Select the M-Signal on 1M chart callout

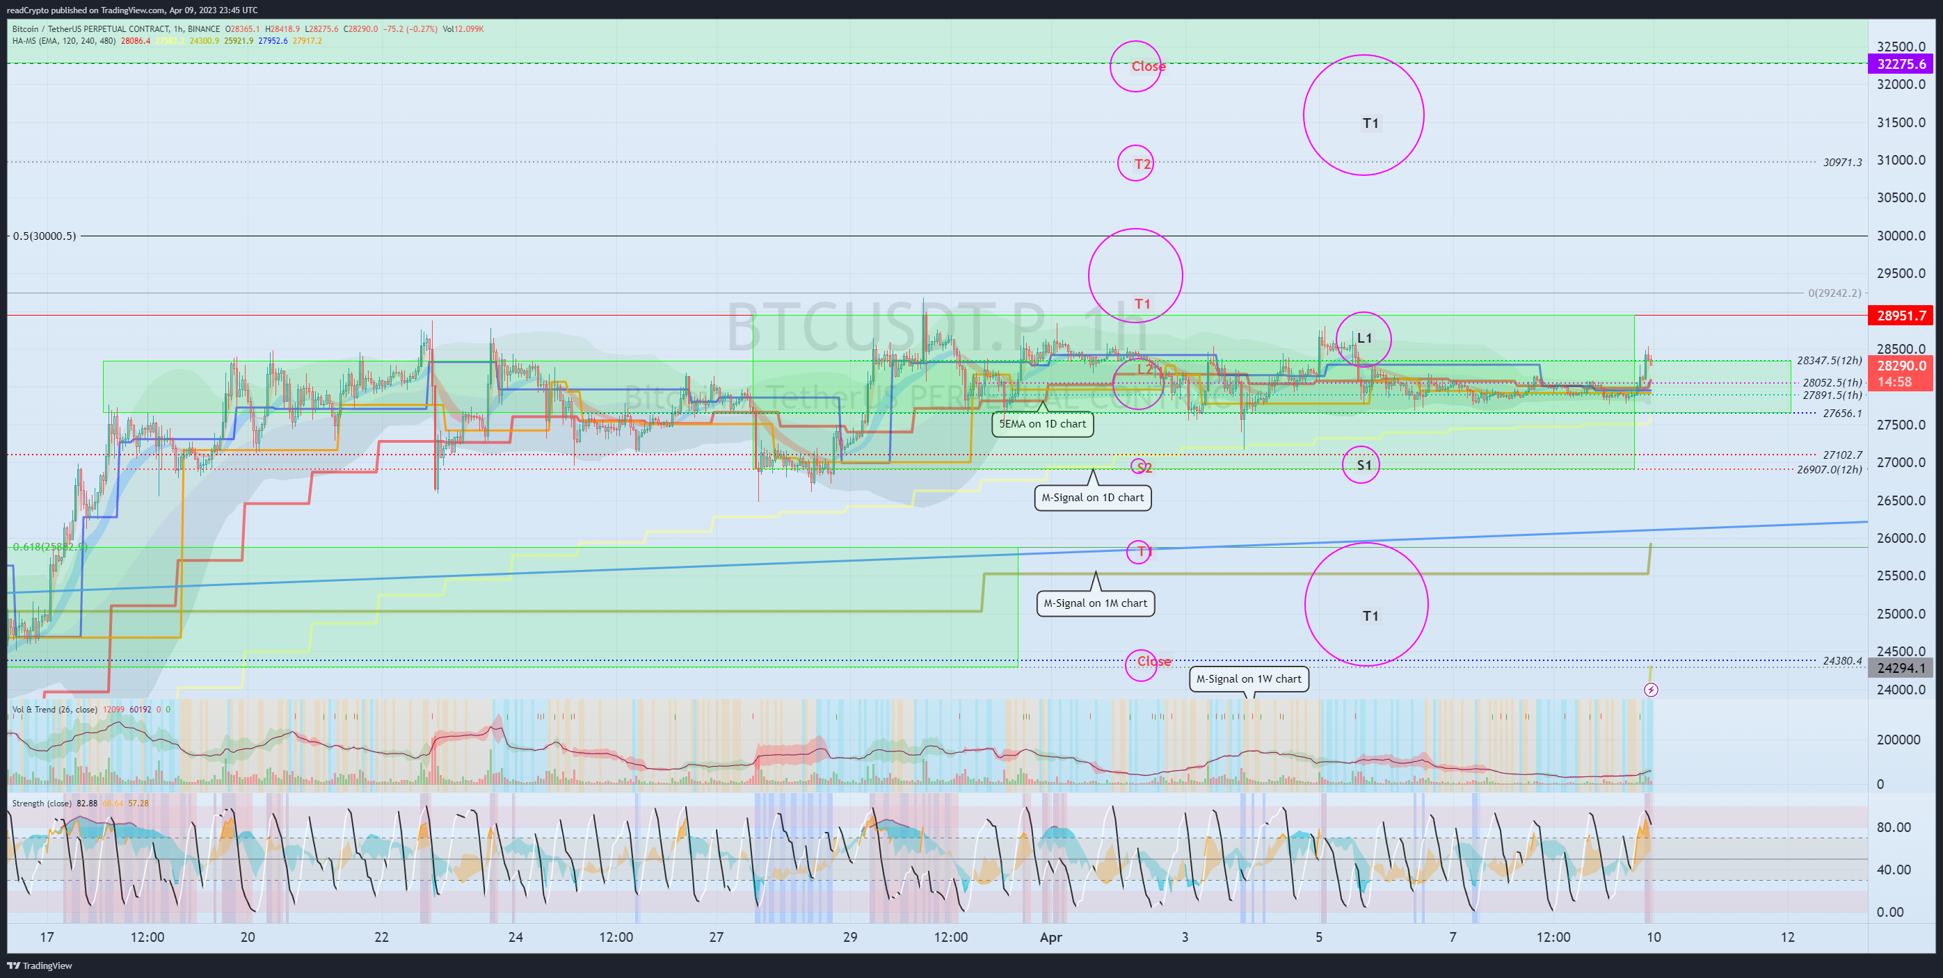[1095, 603]
